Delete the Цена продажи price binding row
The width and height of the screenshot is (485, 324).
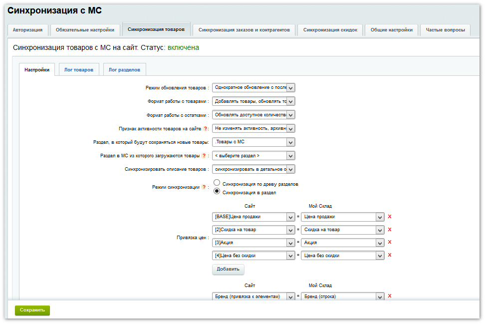tap(390, 217)
